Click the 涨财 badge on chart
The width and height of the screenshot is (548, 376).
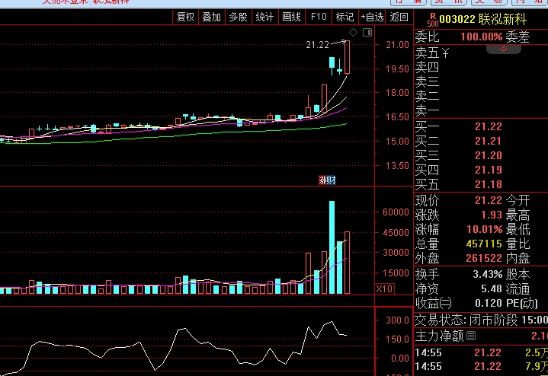pos(328,180)
